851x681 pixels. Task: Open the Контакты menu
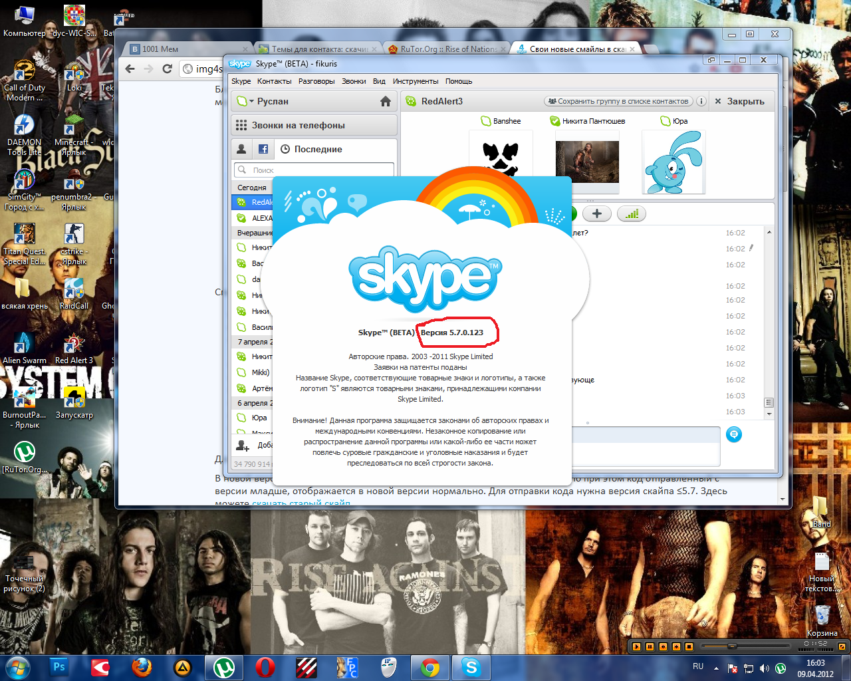pos(274,81)
